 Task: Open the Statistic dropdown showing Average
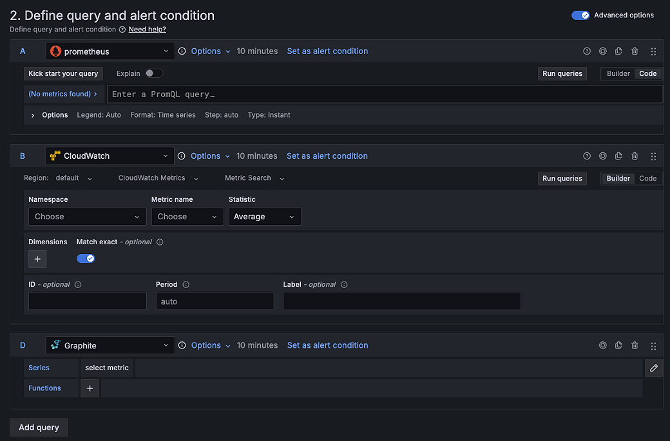(264, 217)
